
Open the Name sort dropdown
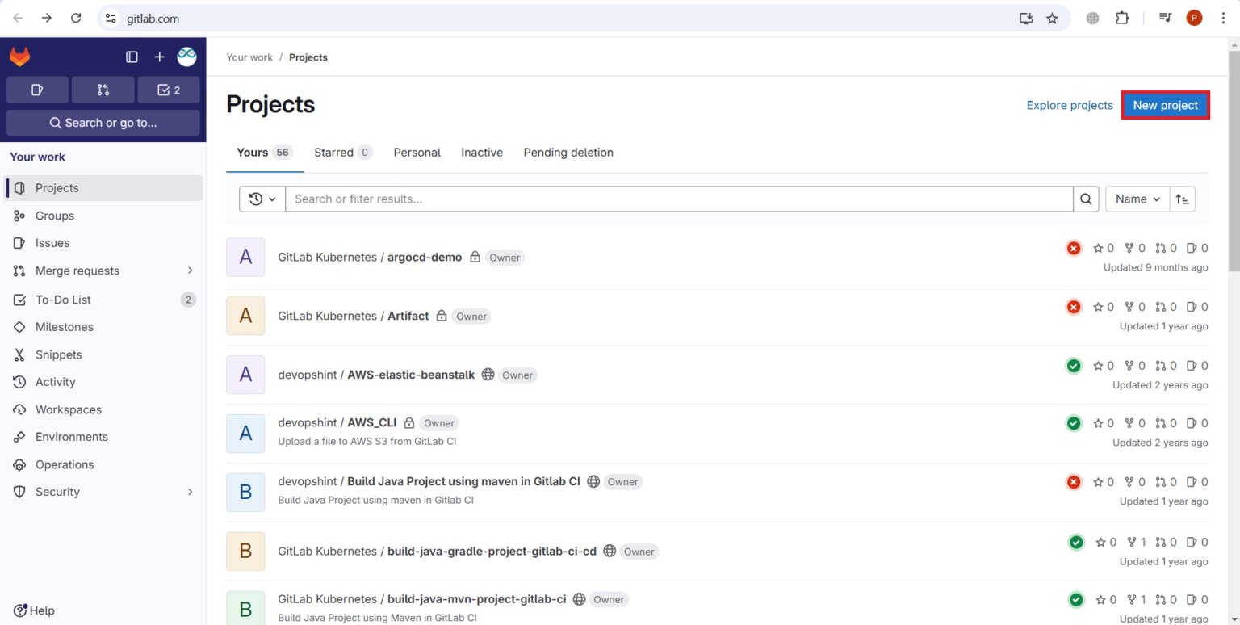pos(1136,199)
